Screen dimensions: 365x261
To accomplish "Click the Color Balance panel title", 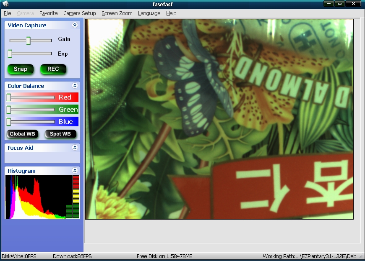I will click(26, 86).
